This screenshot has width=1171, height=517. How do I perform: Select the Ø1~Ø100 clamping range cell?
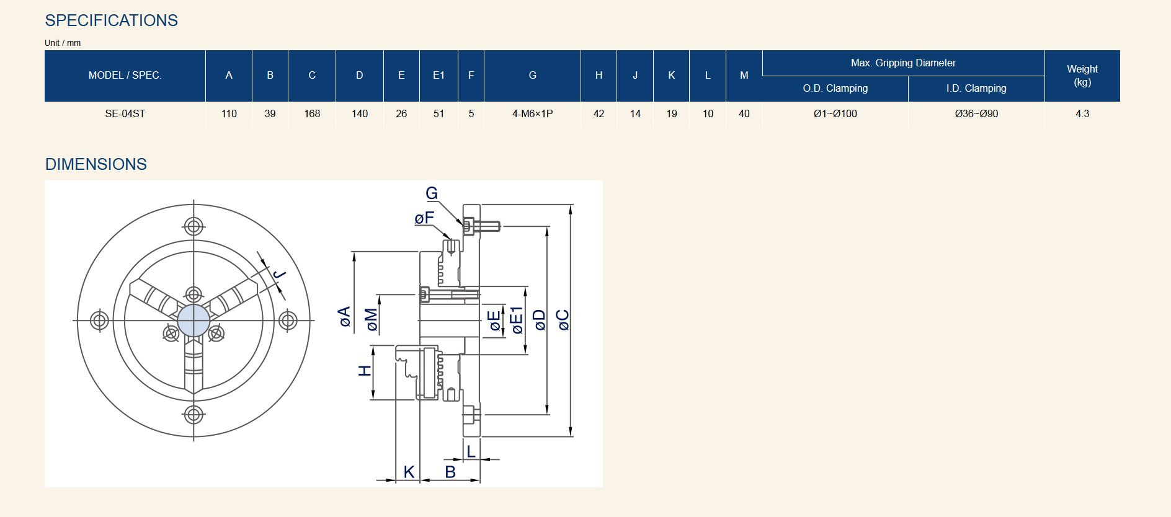(x=835, y=114)
